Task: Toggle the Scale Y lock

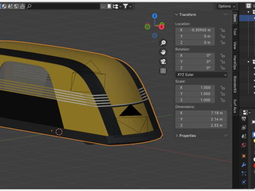Action: coord(223,94)
